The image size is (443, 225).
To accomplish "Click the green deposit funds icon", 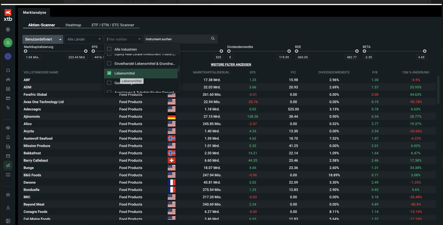I will click(8, 42).
